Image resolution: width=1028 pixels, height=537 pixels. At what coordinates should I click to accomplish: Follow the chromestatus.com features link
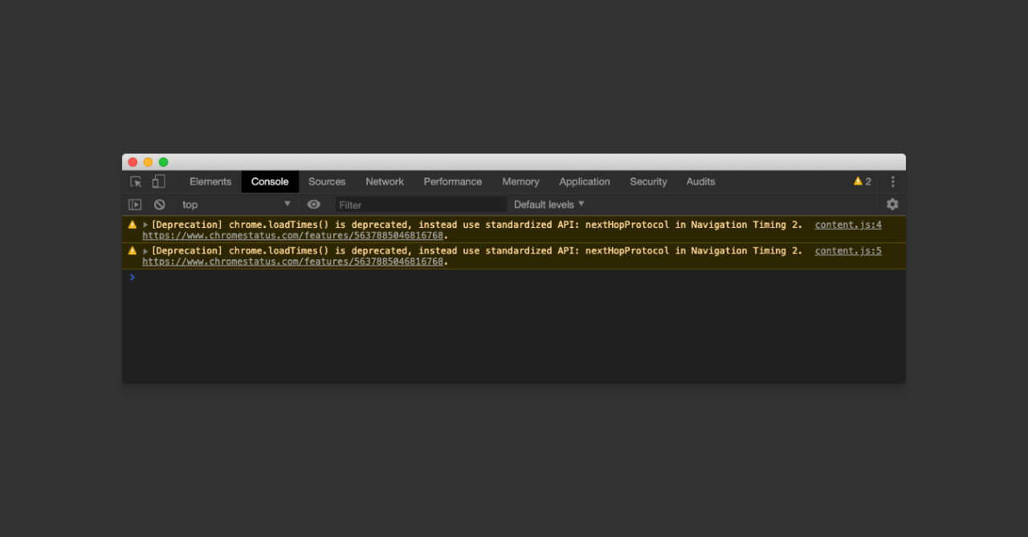click(293, 235)
